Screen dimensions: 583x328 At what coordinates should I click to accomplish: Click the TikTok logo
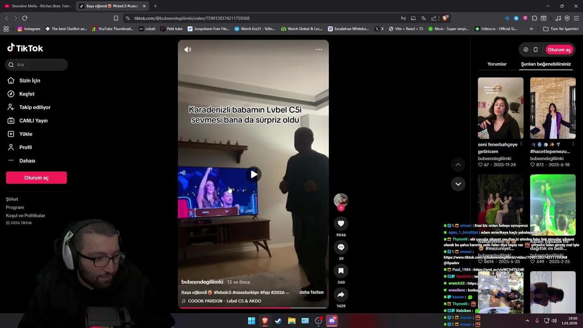coord(25,48)
